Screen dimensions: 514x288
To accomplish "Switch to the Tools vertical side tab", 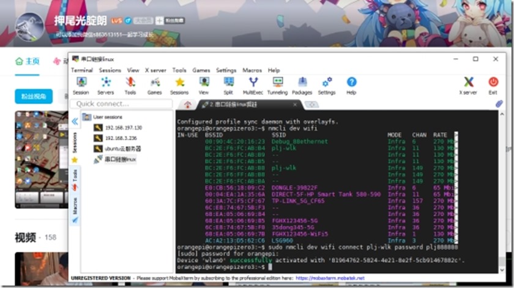I will 75,180.
